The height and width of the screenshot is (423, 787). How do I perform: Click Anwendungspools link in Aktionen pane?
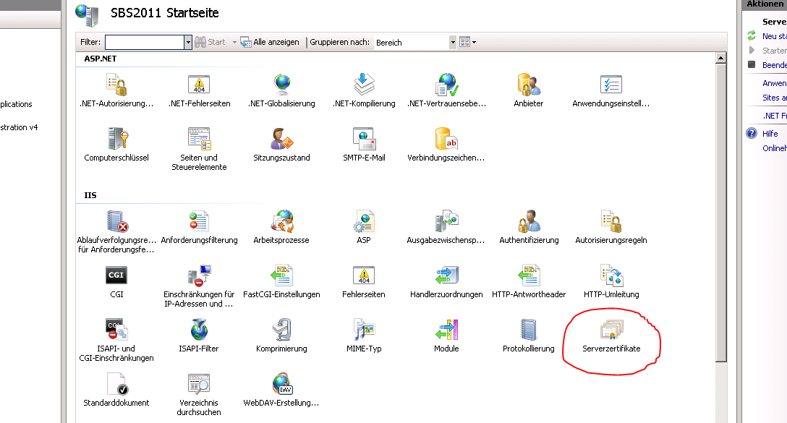click(775, 83)
